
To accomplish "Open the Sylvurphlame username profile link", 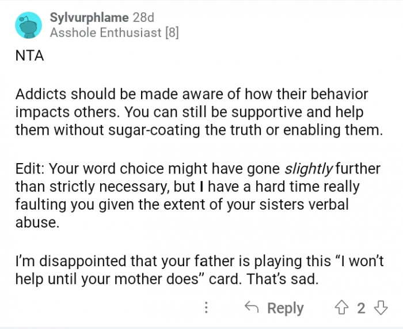I will tap(89, 17).
